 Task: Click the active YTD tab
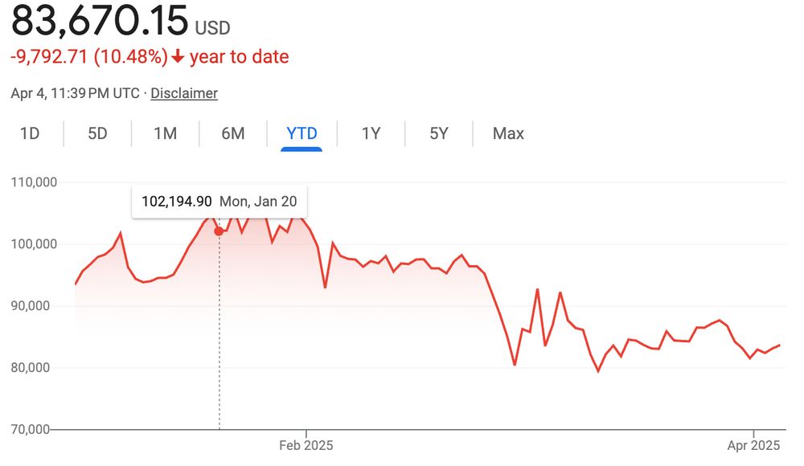(301, 134)
